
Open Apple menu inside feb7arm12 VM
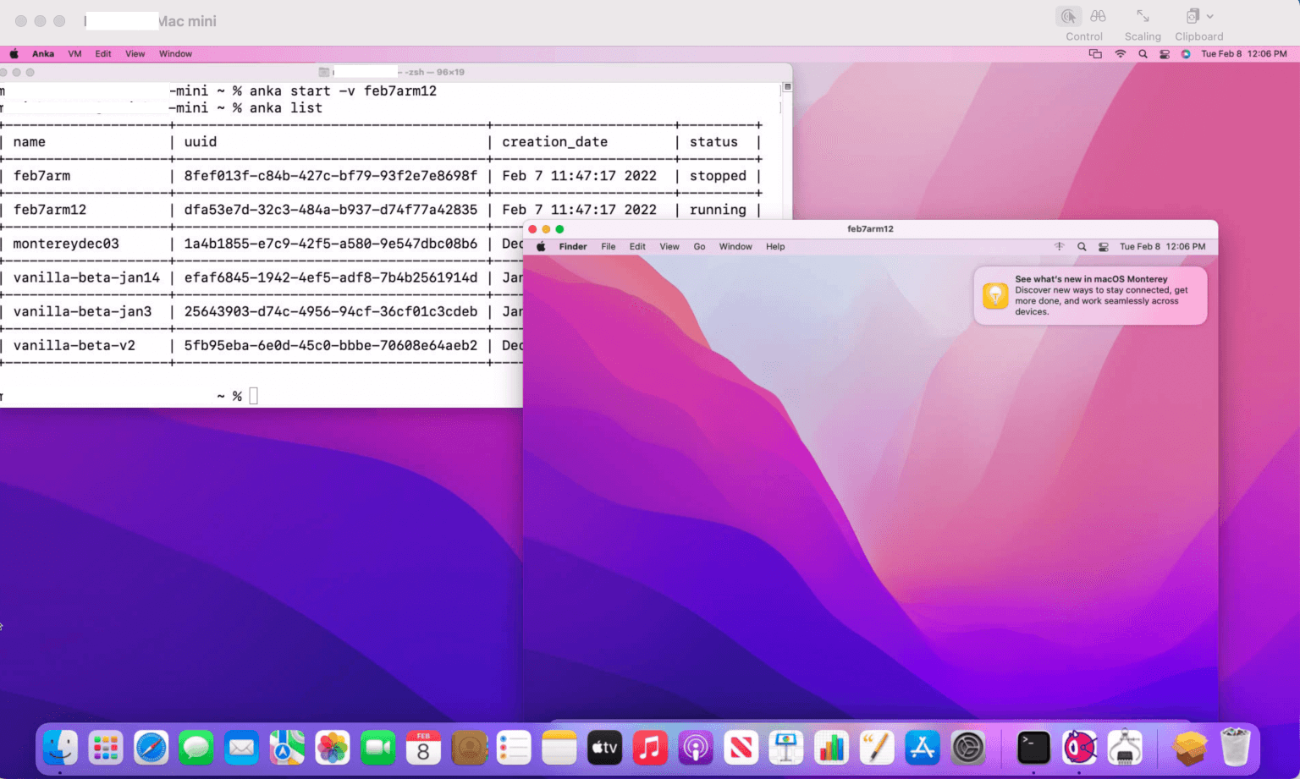[541, 246]
